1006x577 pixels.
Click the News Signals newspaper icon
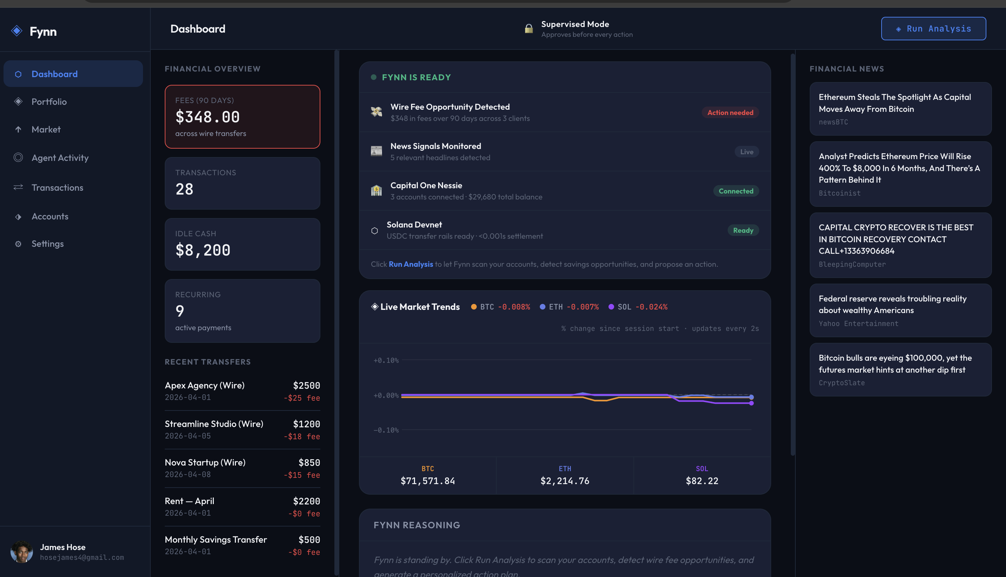click(376, 151)
